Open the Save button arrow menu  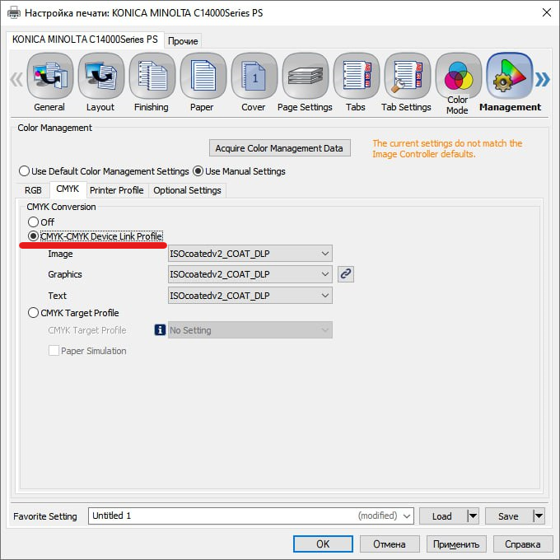539,516
